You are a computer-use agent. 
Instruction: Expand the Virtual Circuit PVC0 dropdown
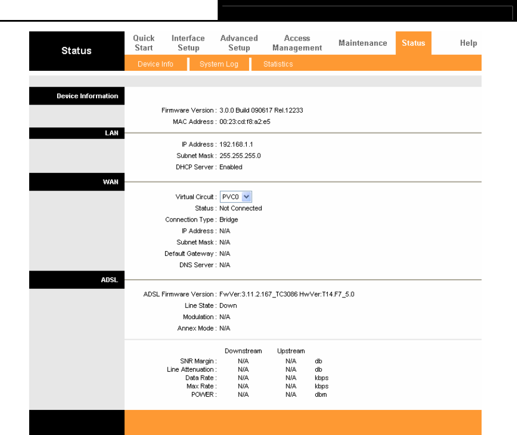click(236, 196)
